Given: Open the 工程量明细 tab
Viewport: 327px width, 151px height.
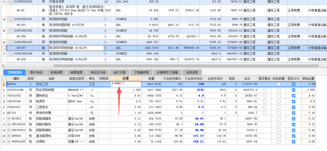Looking at the screenshot, I should click(x=141, y=72).
